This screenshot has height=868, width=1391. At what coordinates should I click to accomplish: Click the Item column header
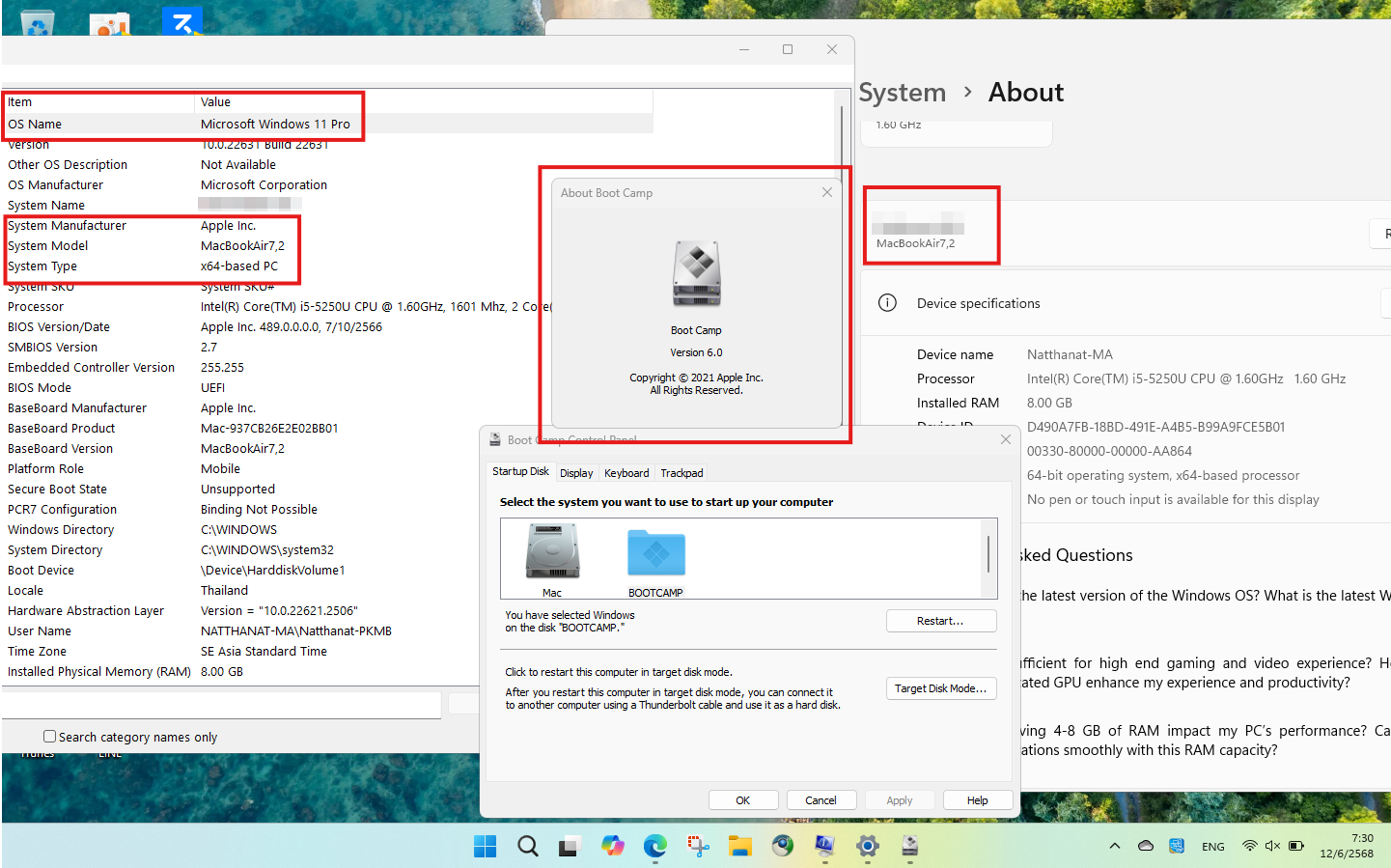tap(98, 101)
